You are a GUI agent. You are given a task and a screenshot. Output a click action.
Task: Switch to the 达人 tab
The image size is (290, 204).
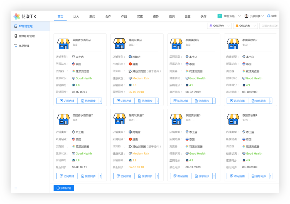pos(76,16)
